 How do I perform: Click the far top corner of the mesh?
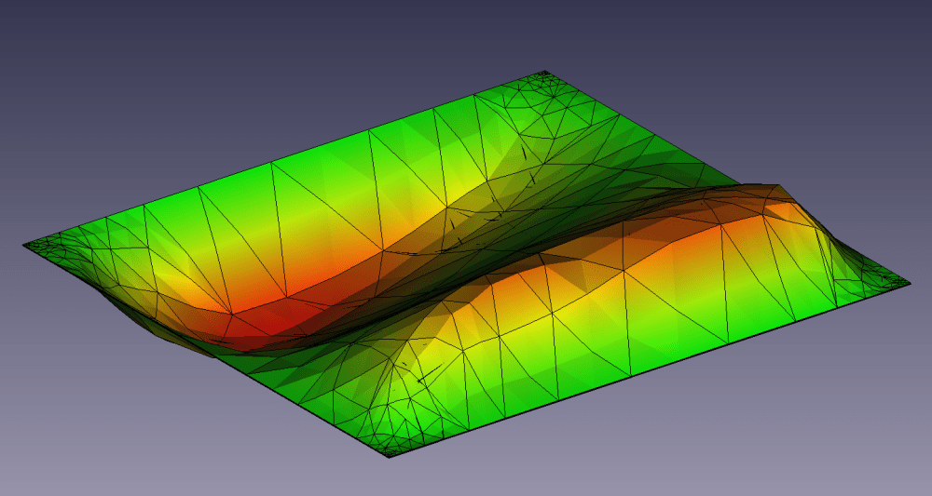tap(545, 72)
